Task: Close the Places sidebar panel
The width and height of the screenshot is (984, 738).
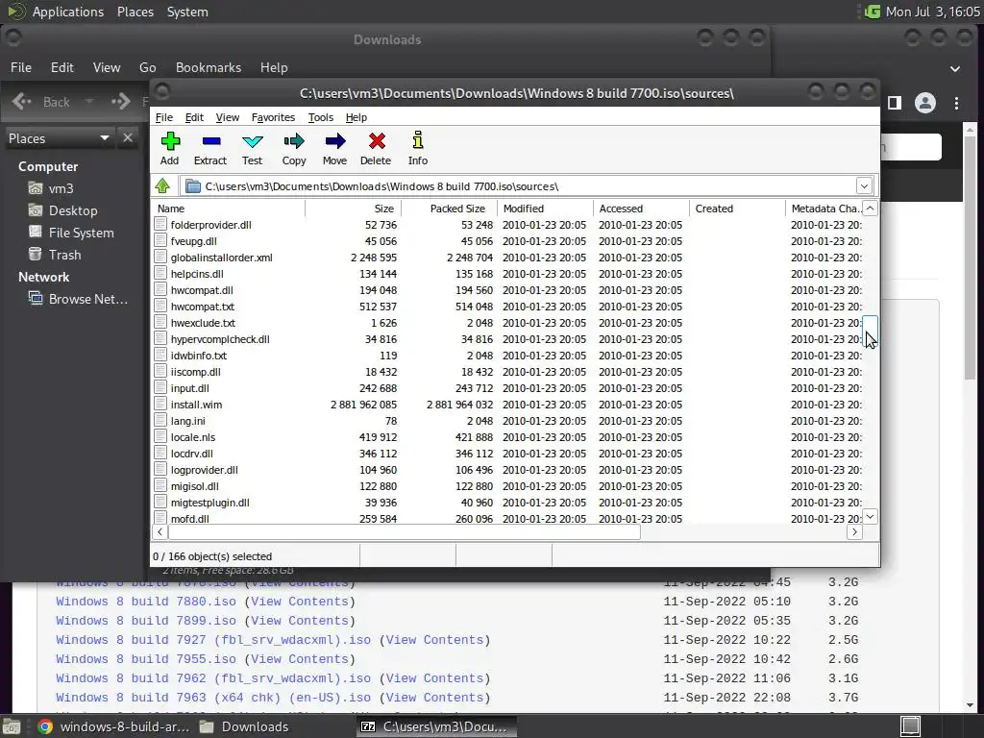Action: (x=128, y=137)
